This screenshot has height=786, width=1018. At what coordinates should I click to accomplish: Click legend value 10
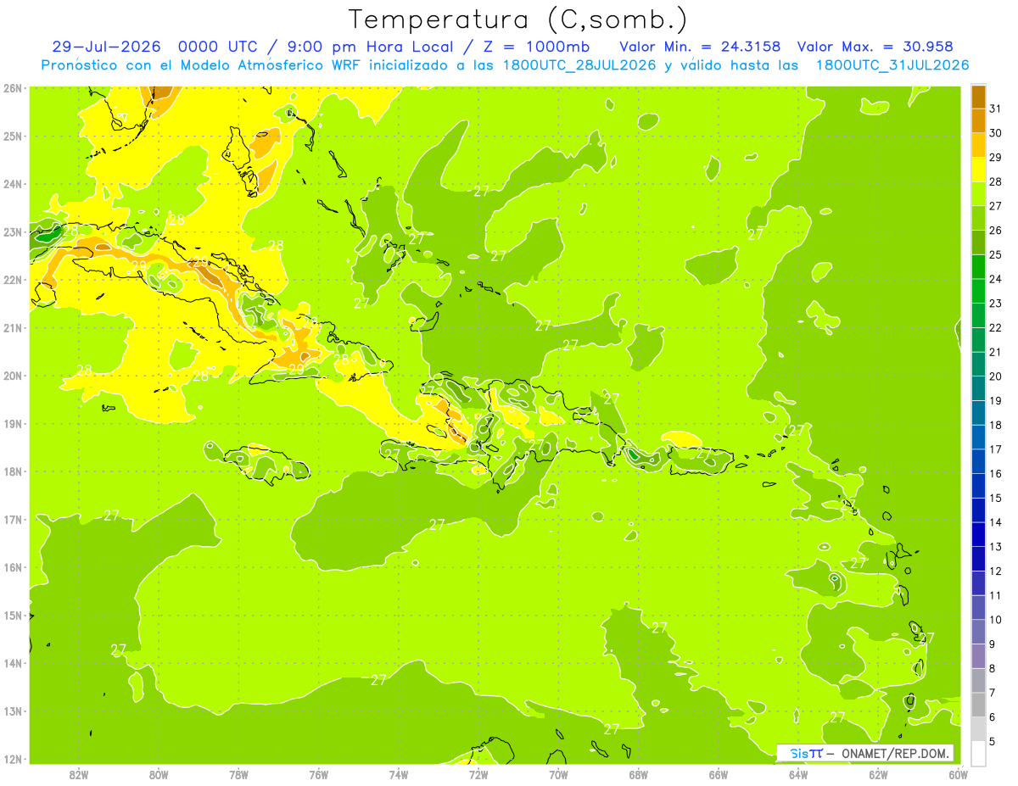pos(995,620)
